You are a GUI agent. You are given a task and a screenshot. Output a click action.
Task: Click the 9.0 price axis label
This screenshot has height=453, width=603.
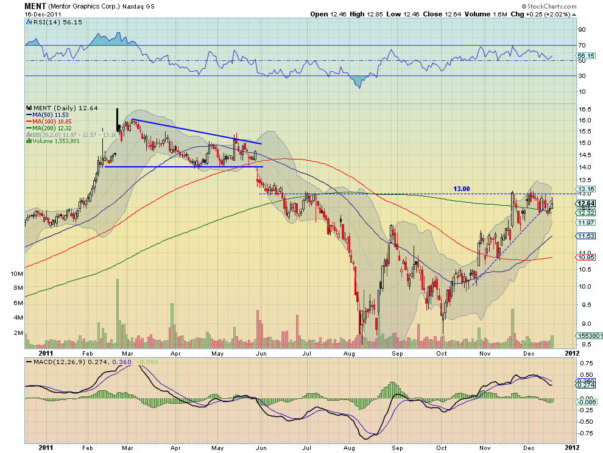click(586, 323)
